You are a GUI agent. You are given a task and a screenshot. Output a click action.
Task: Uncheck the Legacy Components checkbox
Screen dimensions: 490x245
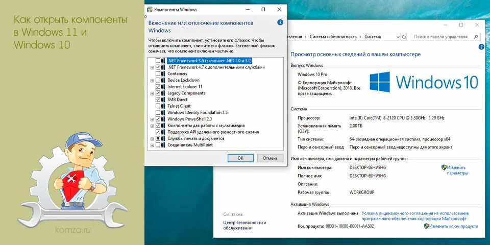[x=158, y=93]
